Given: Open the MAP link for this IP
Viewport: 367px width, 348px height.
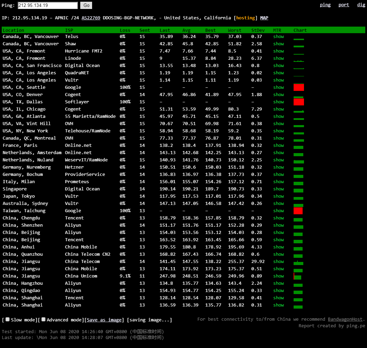Looking at the screenshot, I should point(264,18).
